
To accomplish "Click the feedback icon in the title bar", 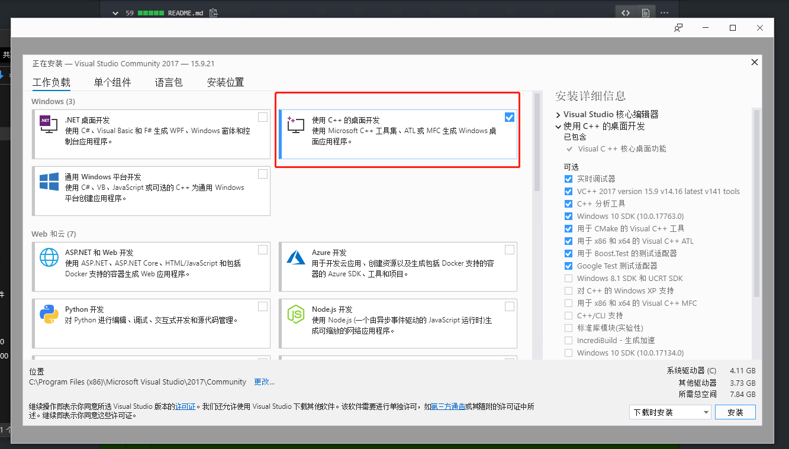I will (x=678, y=27).
